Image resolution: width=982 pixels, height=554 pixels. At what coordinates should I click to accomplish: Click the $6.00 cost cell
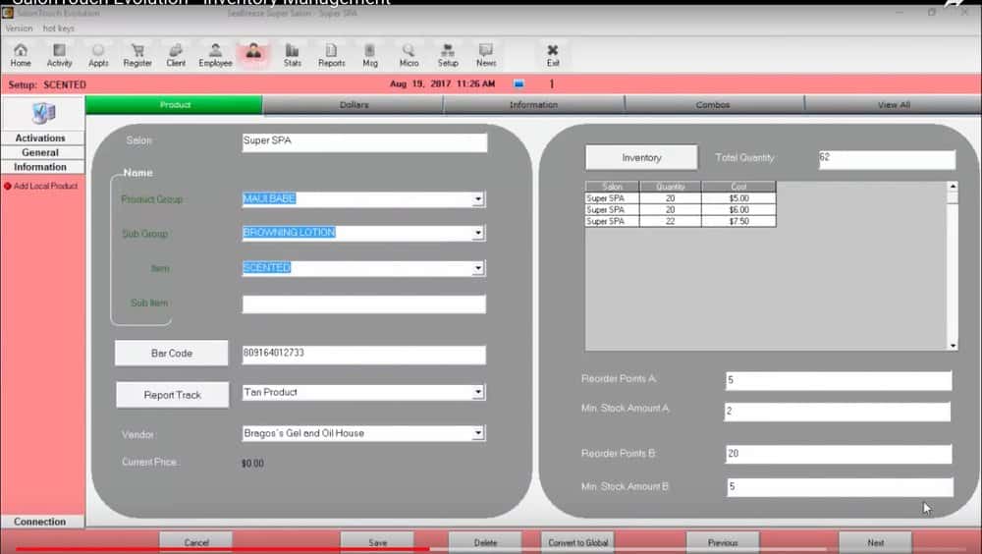pyautogui.click(x=739, y=209)
